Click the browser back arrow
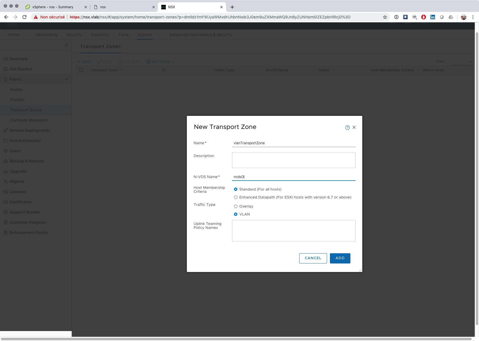 6,17
